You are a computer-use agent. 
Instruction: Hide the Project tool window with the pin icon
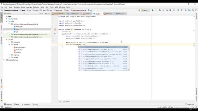(x=49, y=13)
